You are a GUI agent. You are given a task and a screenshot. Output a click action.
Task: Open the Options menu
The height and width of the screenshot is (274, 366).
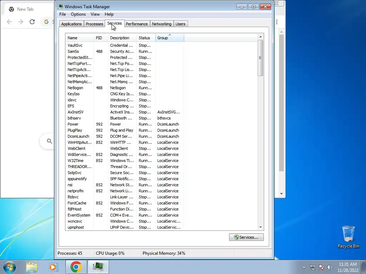(78, 14)
